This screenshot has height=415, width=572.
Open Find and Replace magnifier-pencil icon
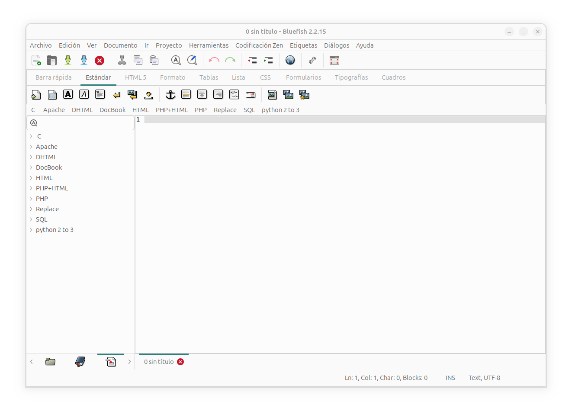192,60
